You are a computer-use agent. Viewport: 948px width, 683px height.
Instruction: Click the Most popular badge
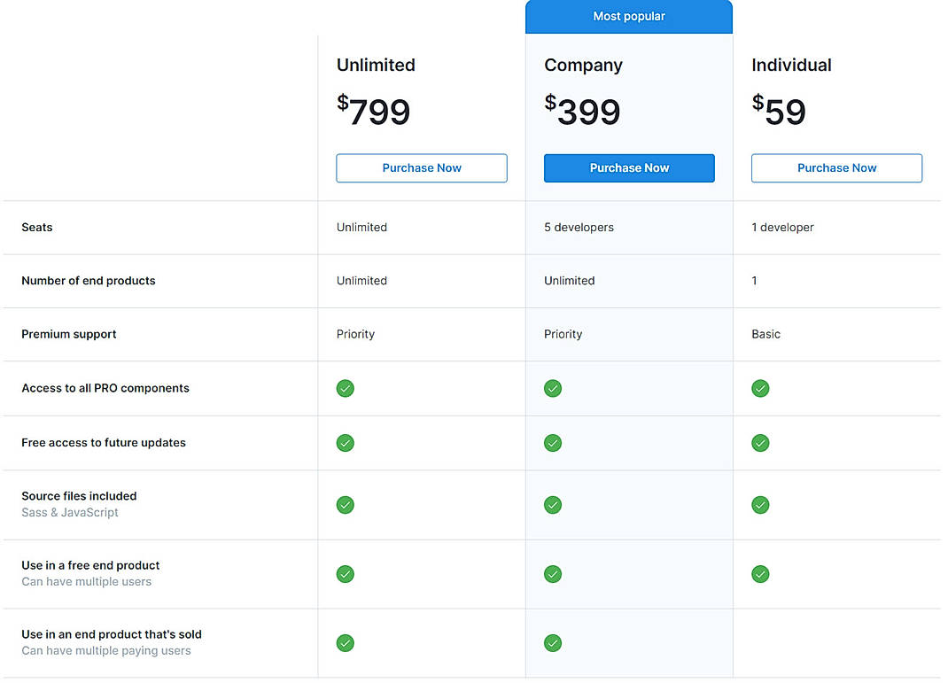629,16
